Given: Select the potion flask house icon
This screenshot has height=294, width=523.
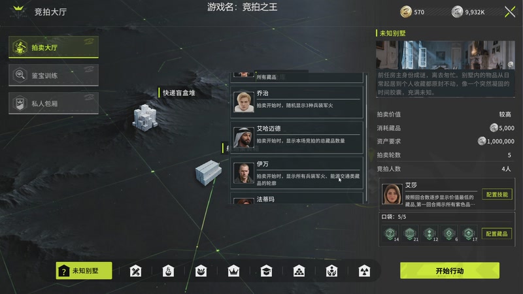Looking at the screenshot, I should (x=168, y=271).
